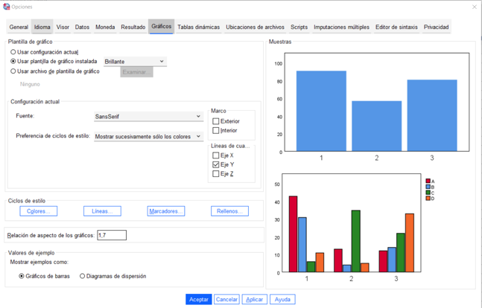
Task: Click the orange legend swatch for series D
Action: 428,199
